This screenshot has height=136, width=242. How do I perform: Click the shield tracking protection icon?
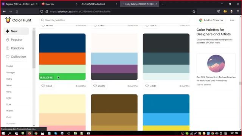42,11
